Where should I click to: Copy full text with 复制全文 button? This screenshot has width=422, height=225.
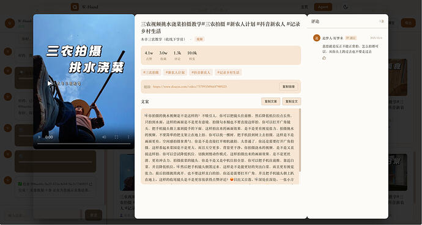pos(292,101)
